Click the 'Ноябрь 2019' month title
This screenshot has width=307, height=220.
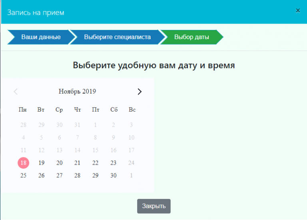pyautogui.click(x=77, y=91)
